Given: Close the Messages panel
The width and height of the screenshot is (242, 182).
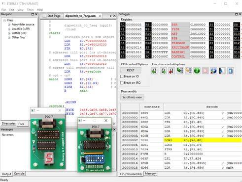Looking at the screenshot, I should point(114,130).
